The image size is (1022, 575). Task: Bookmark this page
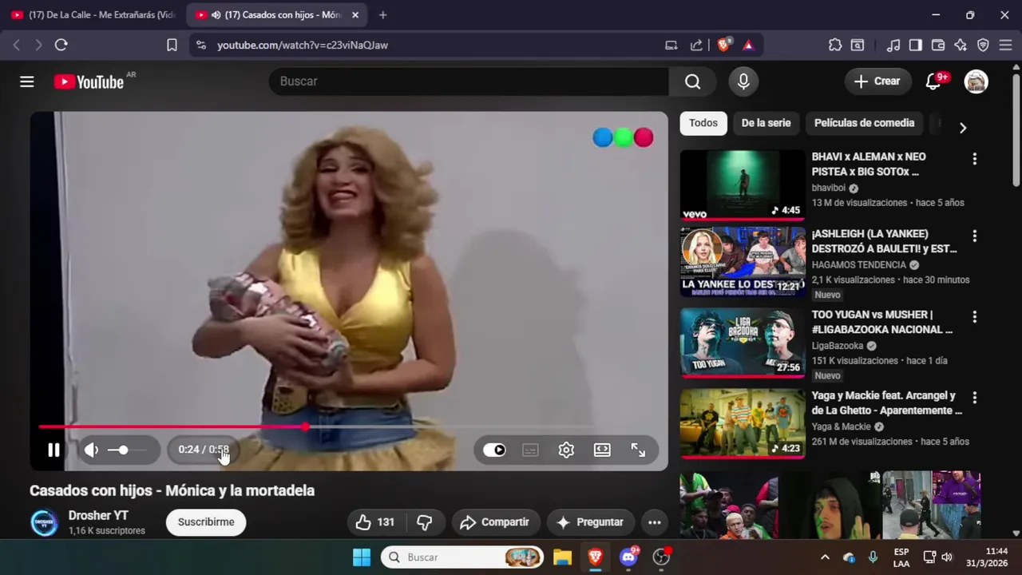172,45
